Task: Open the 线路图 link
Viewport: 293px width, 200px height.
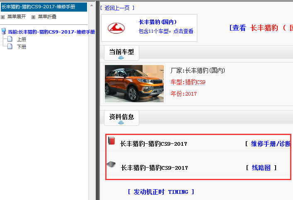Action: click(261, 168)
